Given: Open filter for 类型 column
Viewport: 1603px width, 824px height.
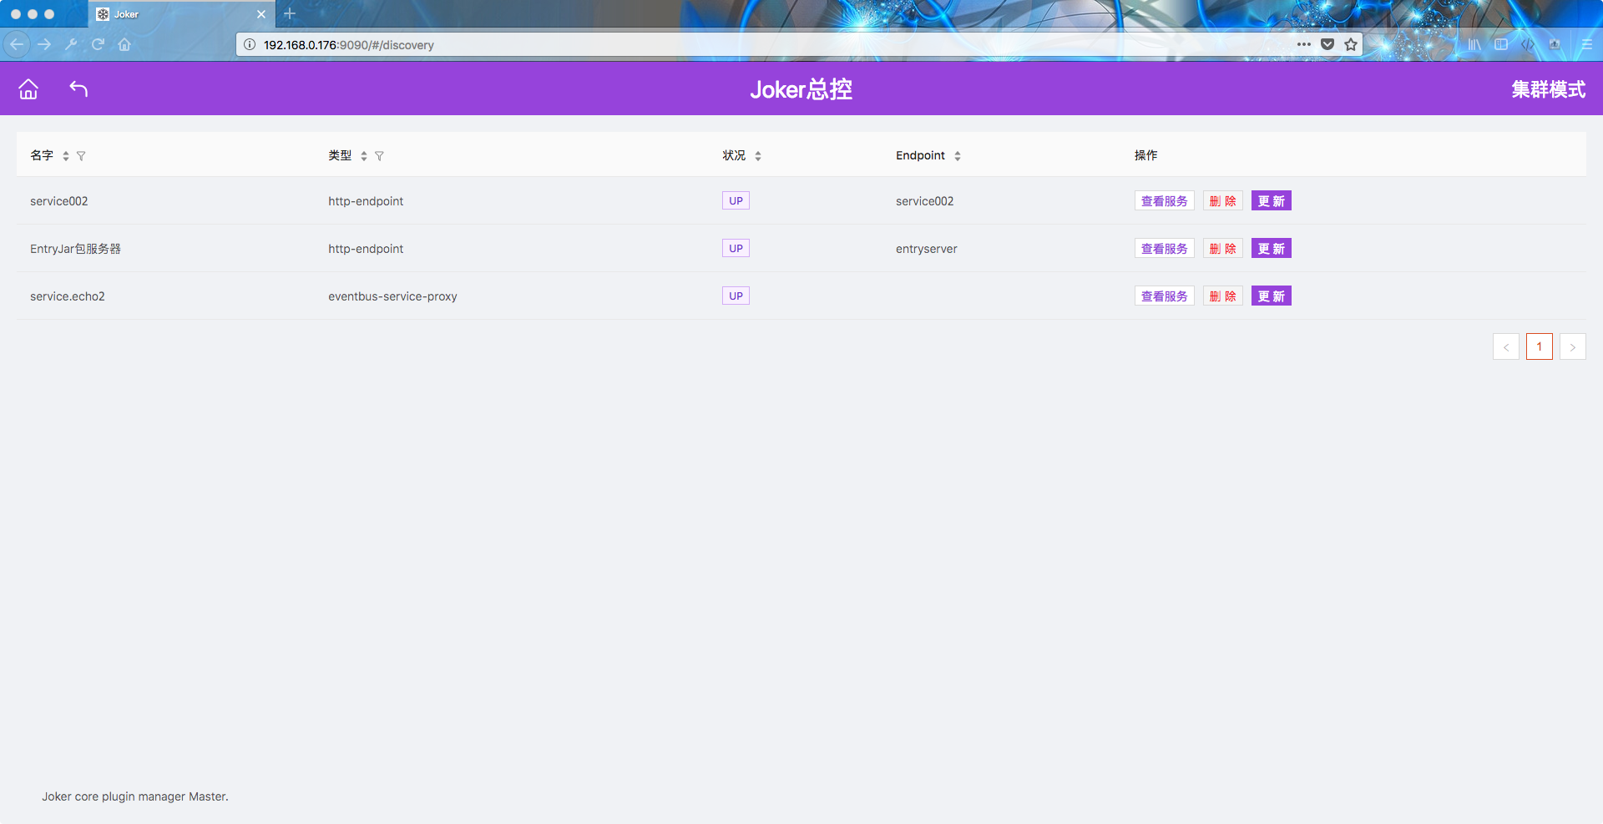Looking at the screenshot, I should pos(379,156).
